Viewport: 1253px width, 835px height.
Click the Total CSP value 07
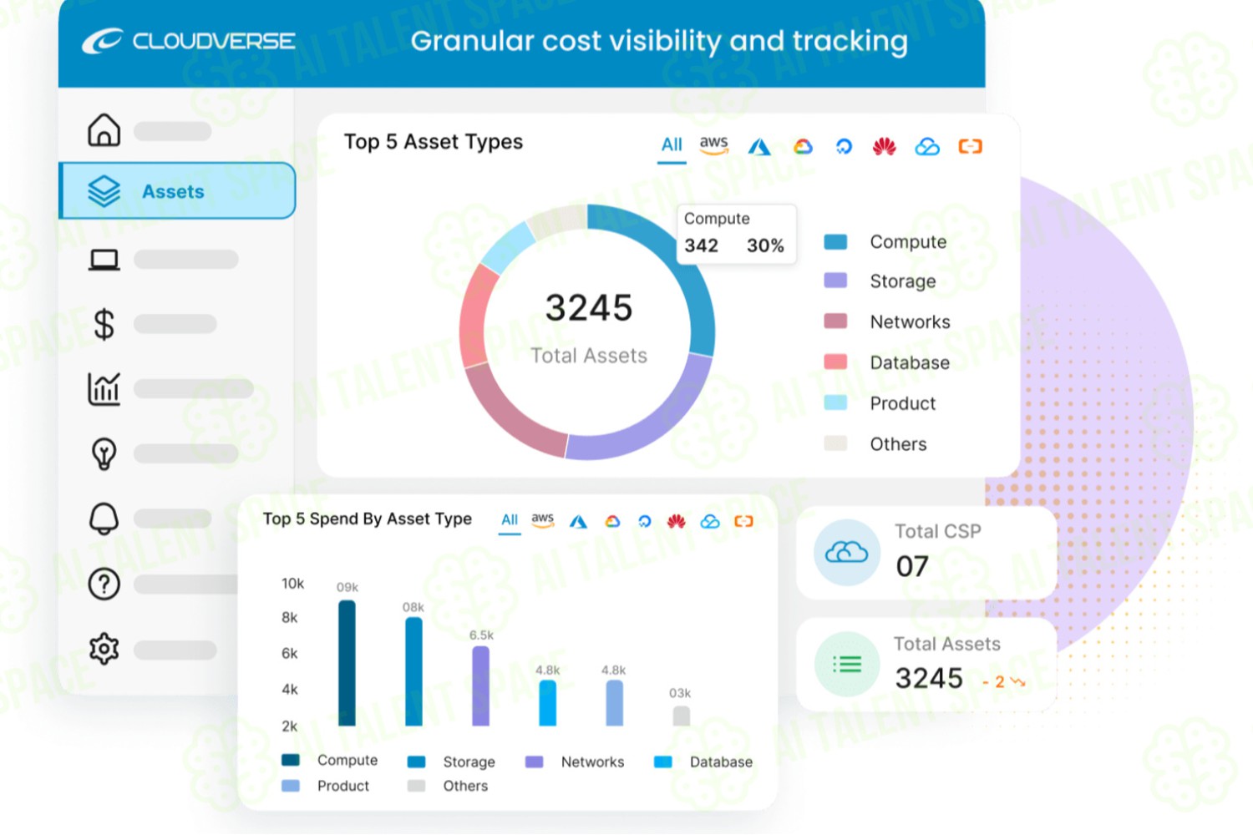point(912,566)
